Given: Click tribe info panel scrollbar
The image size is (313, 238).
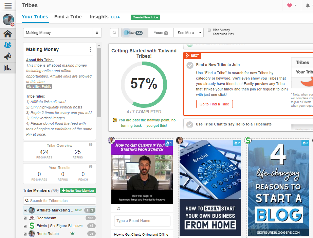Looking at the screenshot, I should [99, 83].
